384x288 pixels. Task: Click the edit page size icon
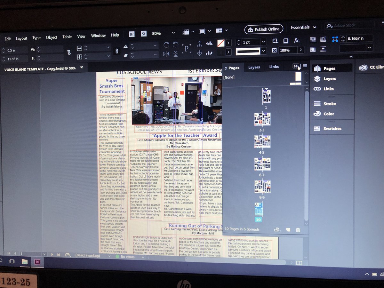[277, 229]
